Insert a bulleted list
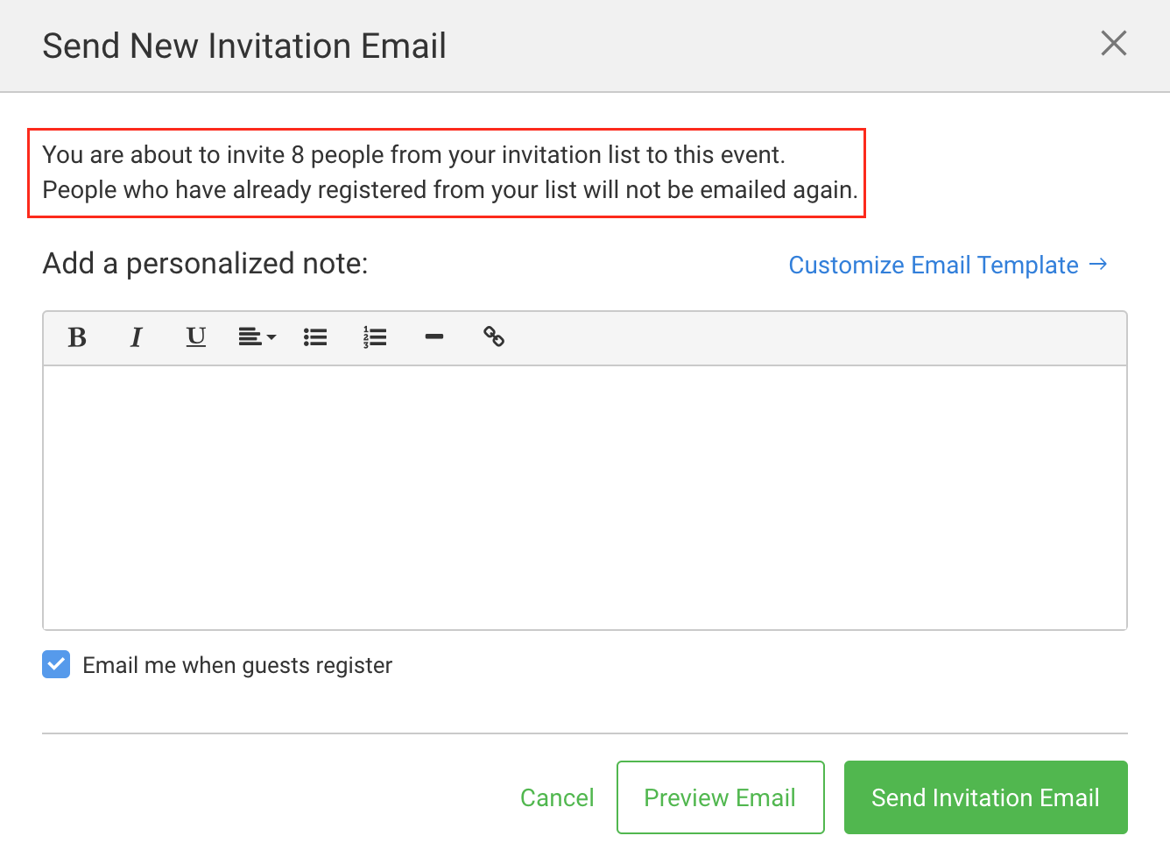This screenshot has width=1170, height=857. [x=315, y=337]
